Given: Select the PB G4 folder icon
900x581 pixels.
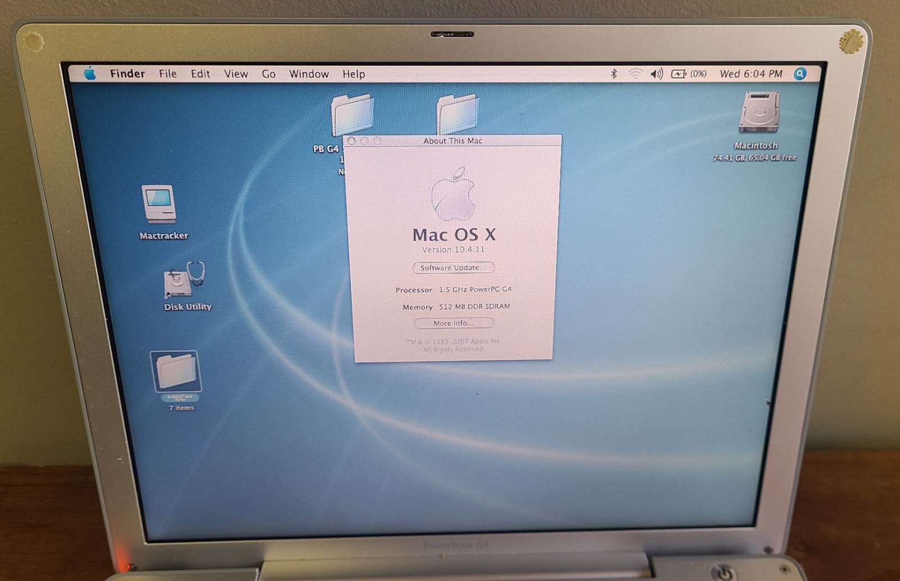Looking at the screenshot, I should pos(352,115).
